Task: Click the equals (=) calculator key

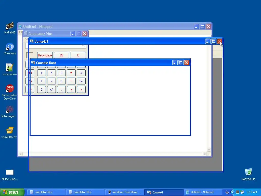Action: [81, 90]
